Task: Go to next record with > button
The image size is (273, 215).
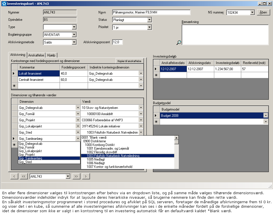Action: tap(86, 177)
